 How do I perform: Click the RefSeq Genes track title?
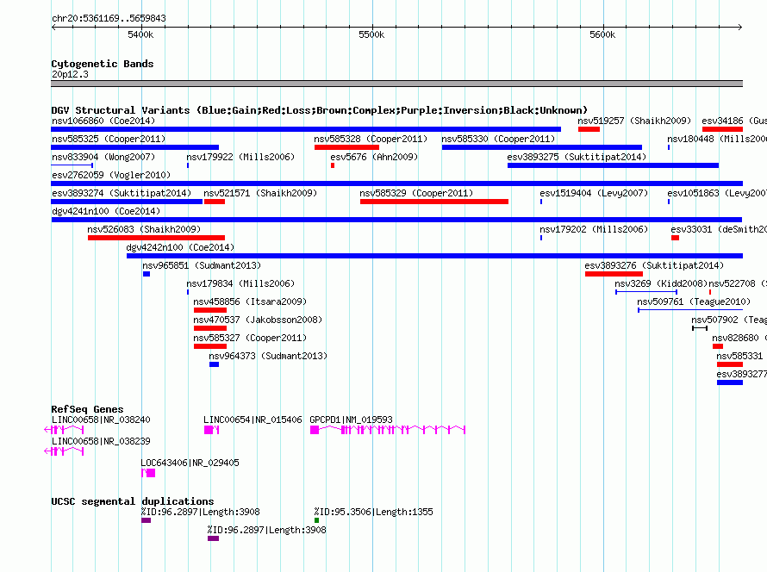click(x=87, y=409)
